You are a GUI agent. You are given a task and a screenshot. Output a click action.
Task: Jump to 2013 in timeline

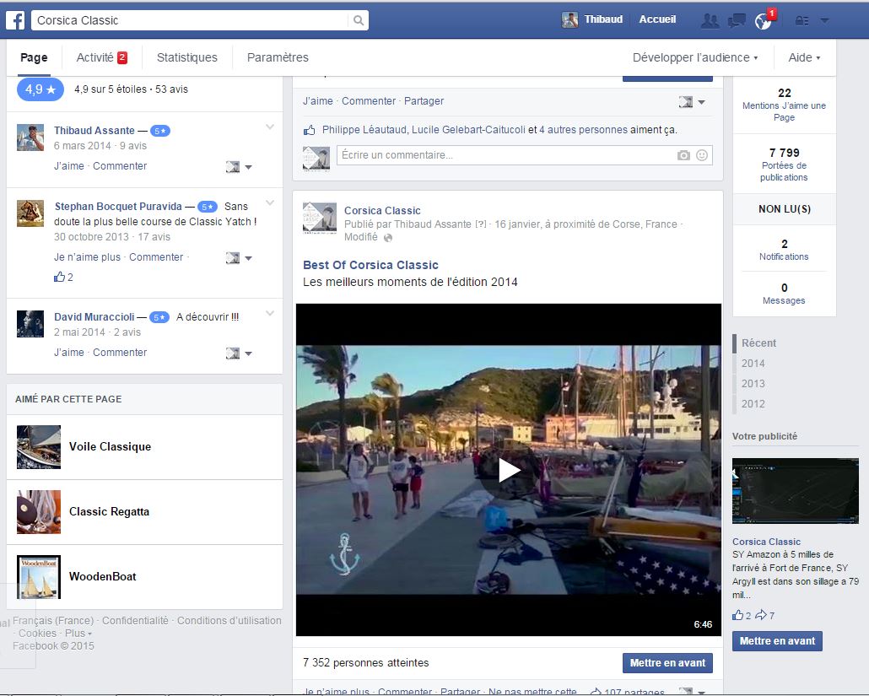(753, 384)
